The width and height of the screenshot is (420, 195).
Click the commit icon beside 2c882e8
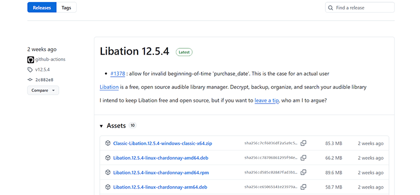pyautogui.click(x=30, y=80)
